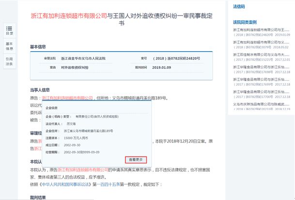Image resolution: width=295 pixels, height=200 pixels.
Task: Open the red company name link in the title
Action: [x=69, y=16]
